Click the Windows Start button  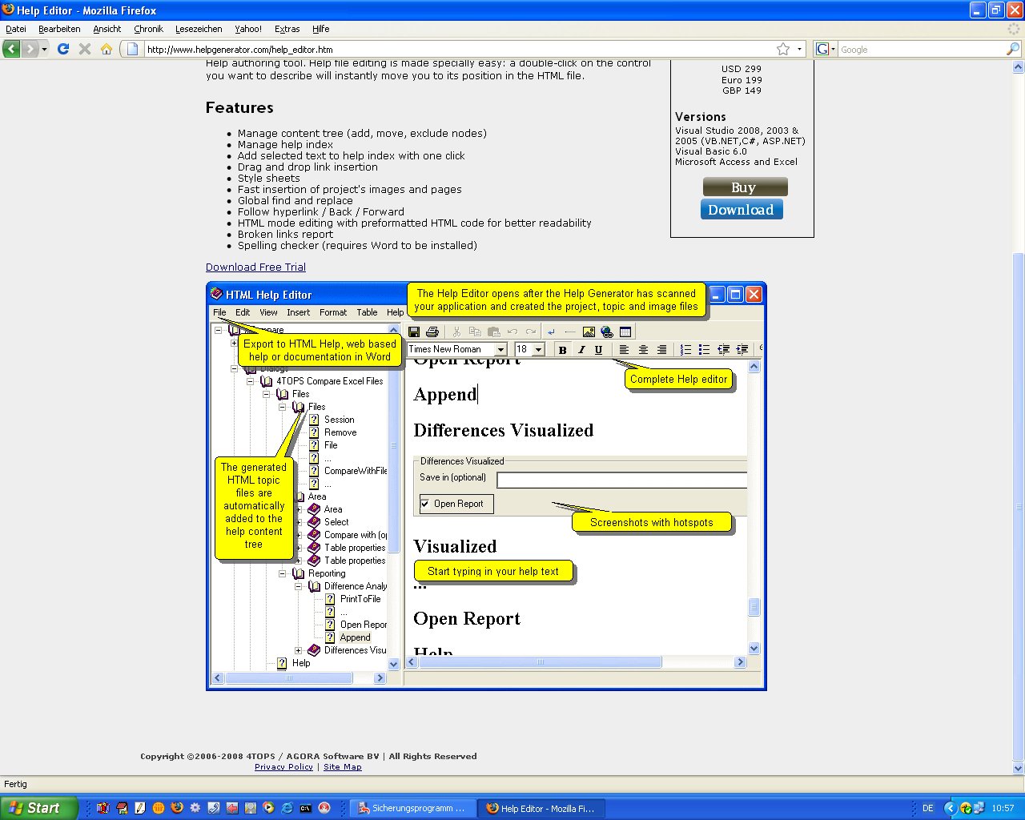38,808
